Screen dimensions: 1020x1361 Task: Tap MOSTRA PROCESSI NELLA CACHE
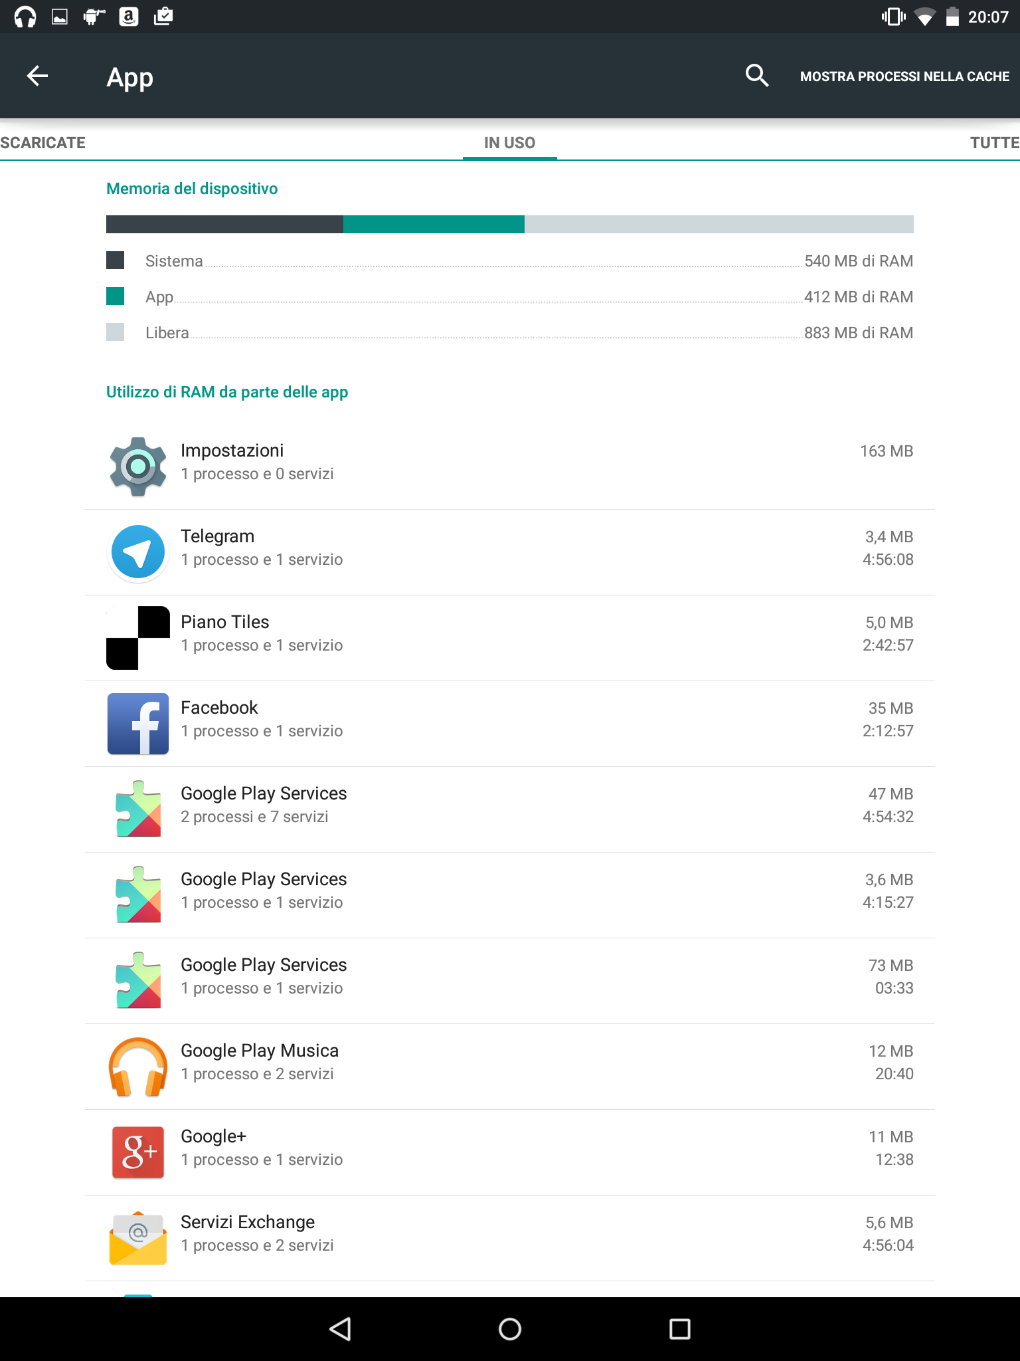pos(904,76)
